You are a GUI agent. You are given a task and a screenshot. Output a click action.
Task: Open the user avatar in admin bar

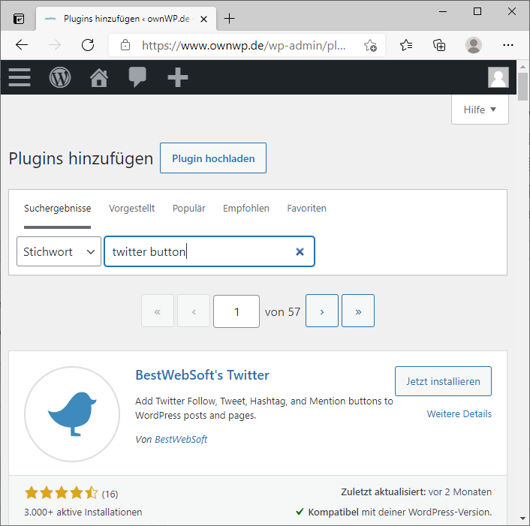498,77
